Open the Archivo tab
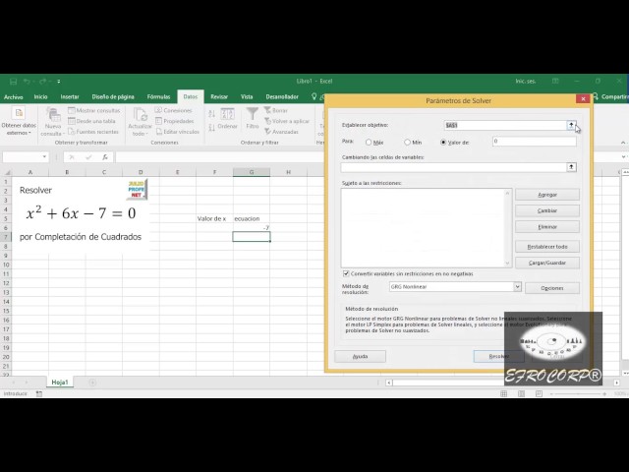Viewport: 629px width, 472px height. [13, 96]
